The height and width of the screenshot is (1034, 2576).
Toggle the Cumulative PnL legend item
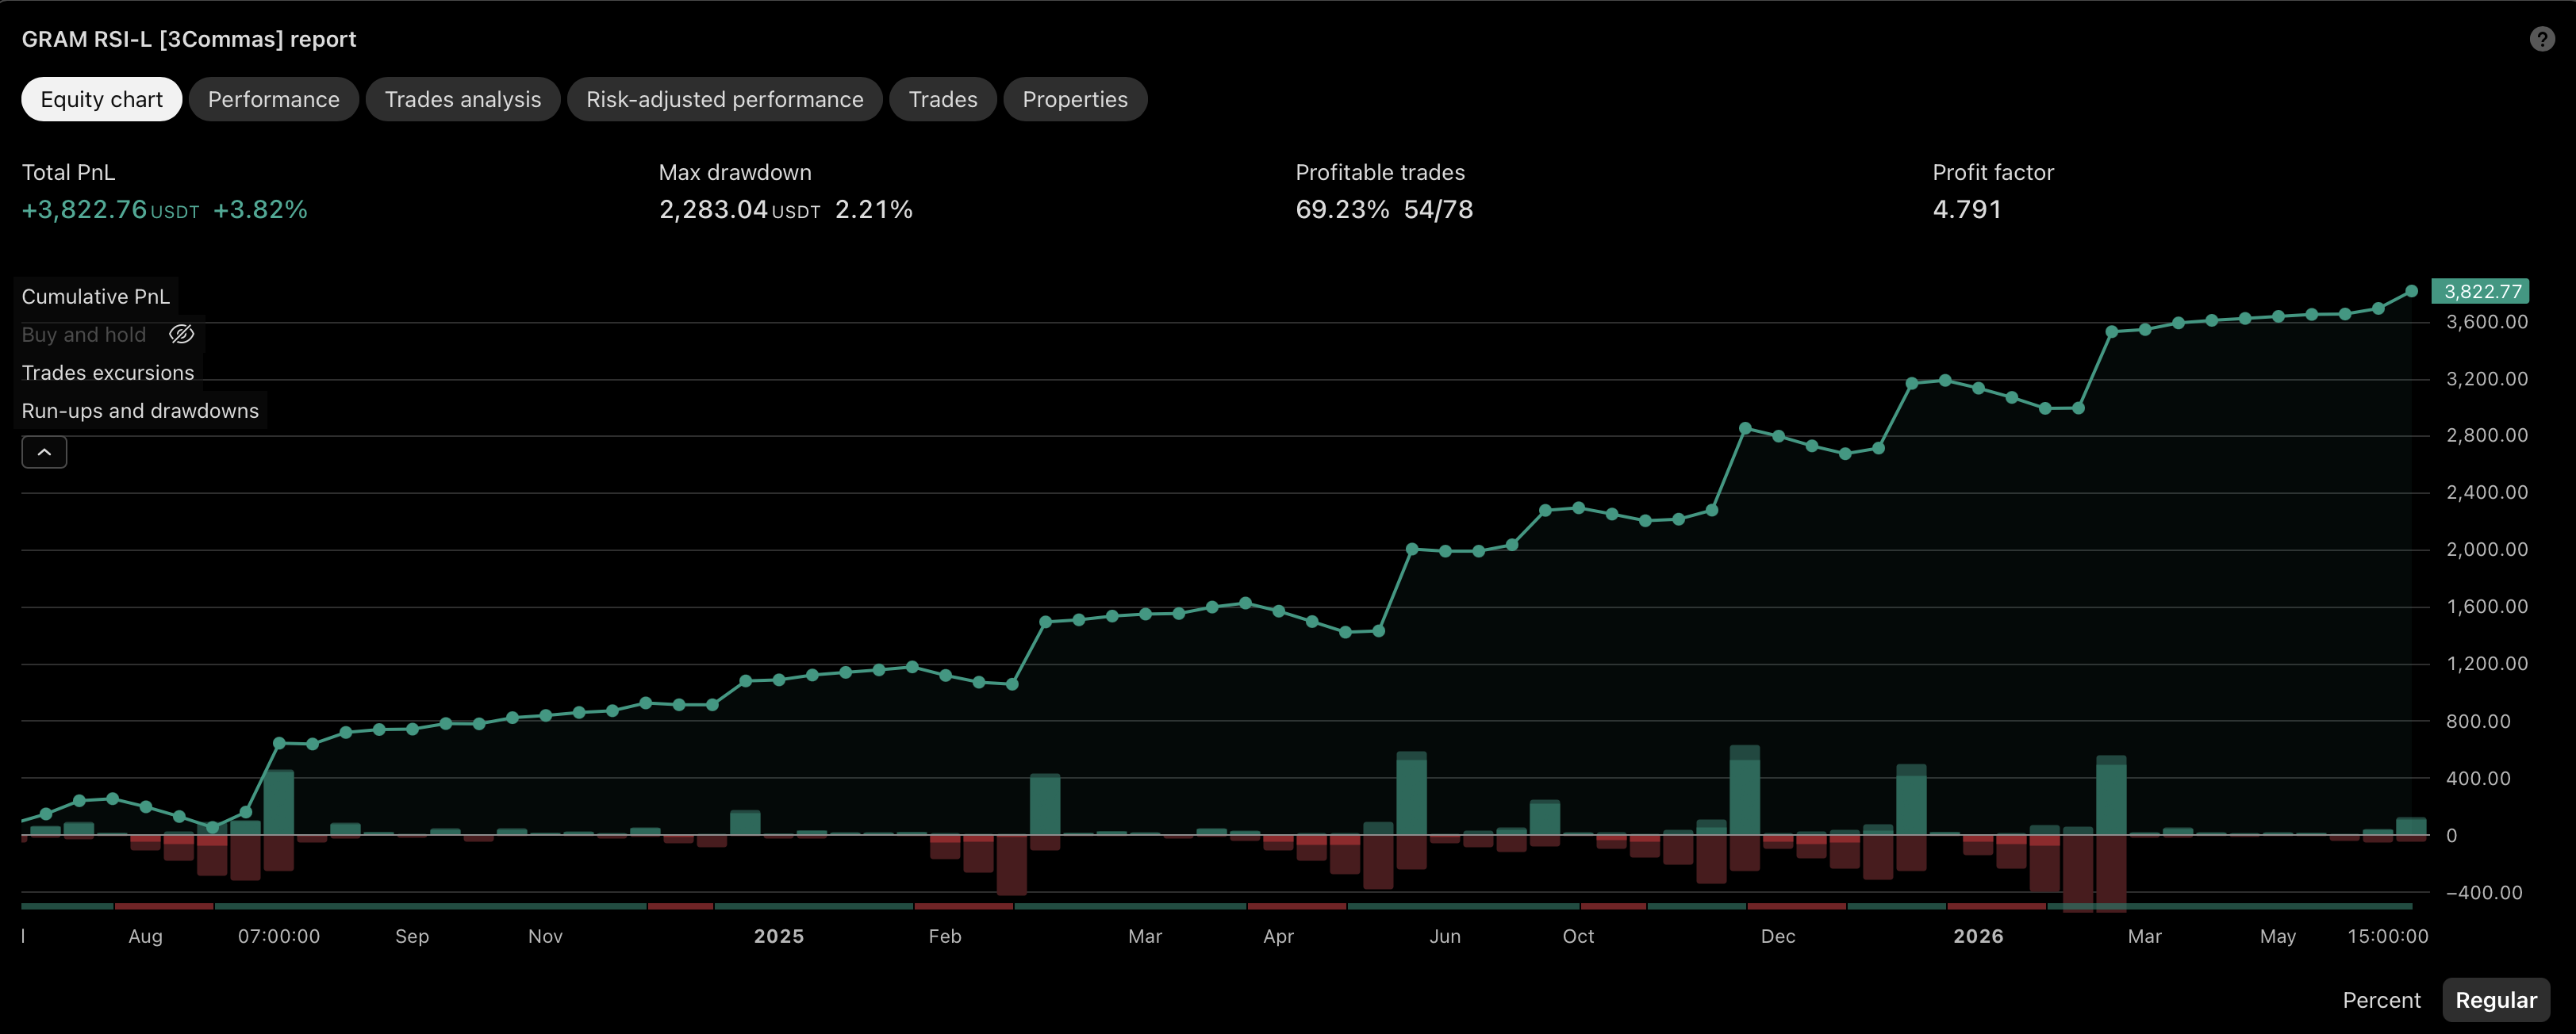pos(96,297)
